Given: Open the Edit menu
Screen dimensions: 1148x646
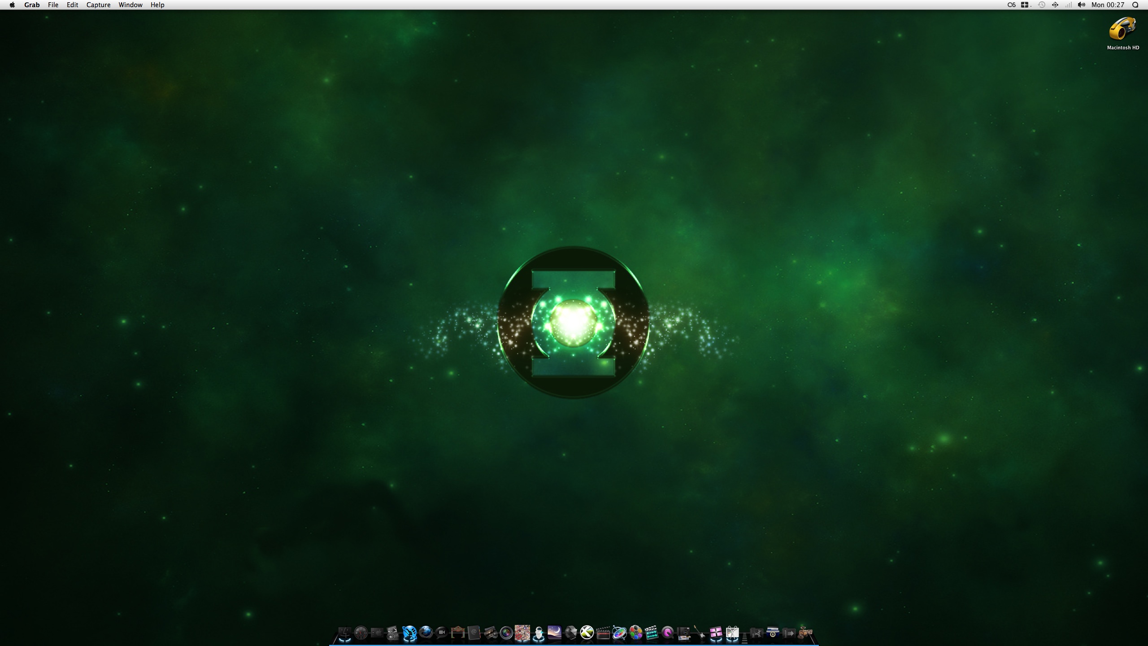Looking at the screenshot, I should click(x=72, y=5).
